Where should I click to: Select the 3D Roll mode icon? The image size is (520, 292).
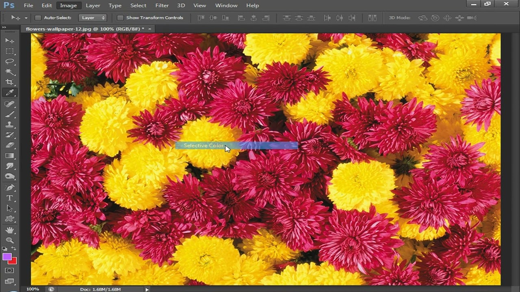(435, 18)
